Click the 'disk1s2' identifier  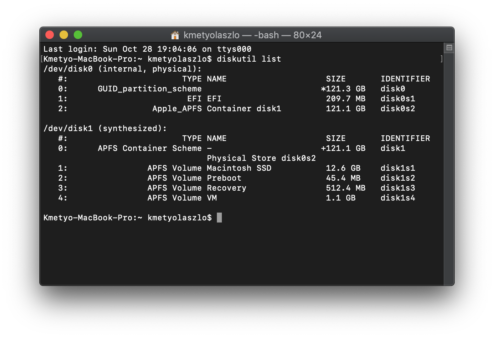[x=398, y=178]
